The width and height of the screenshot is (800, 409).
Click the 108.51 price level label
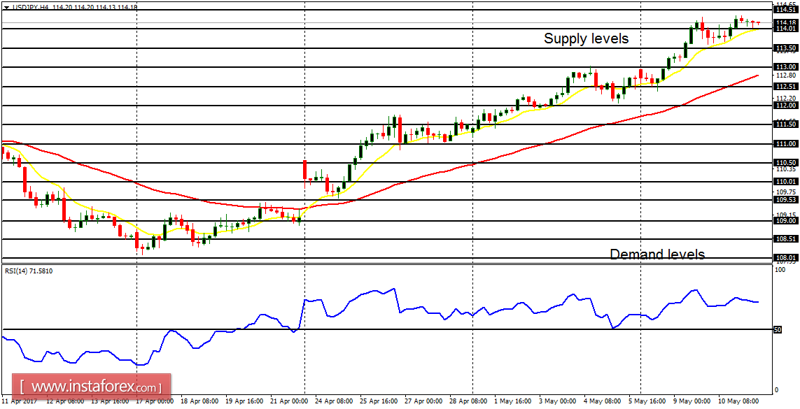[786, 239]
